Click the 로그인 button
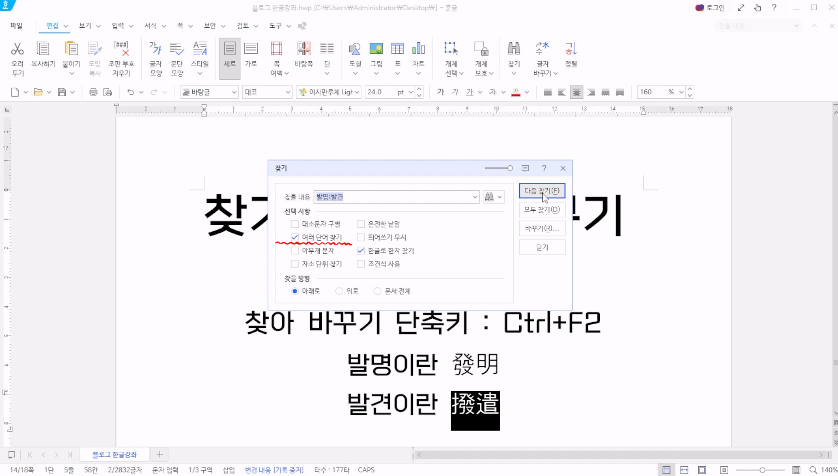Image resolution: width=838 pixels, height=476 pixels. [x=710, y=7]
